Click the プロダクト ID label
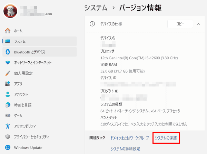Screen dimensions: 207x154 [109, 91]
